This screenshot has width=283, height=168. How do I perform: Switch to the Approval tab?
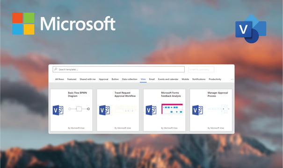(x=103, y=79)
